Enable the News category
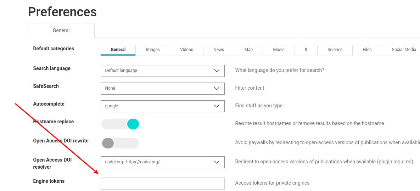The image size is (420, 191). coord(219,50)
